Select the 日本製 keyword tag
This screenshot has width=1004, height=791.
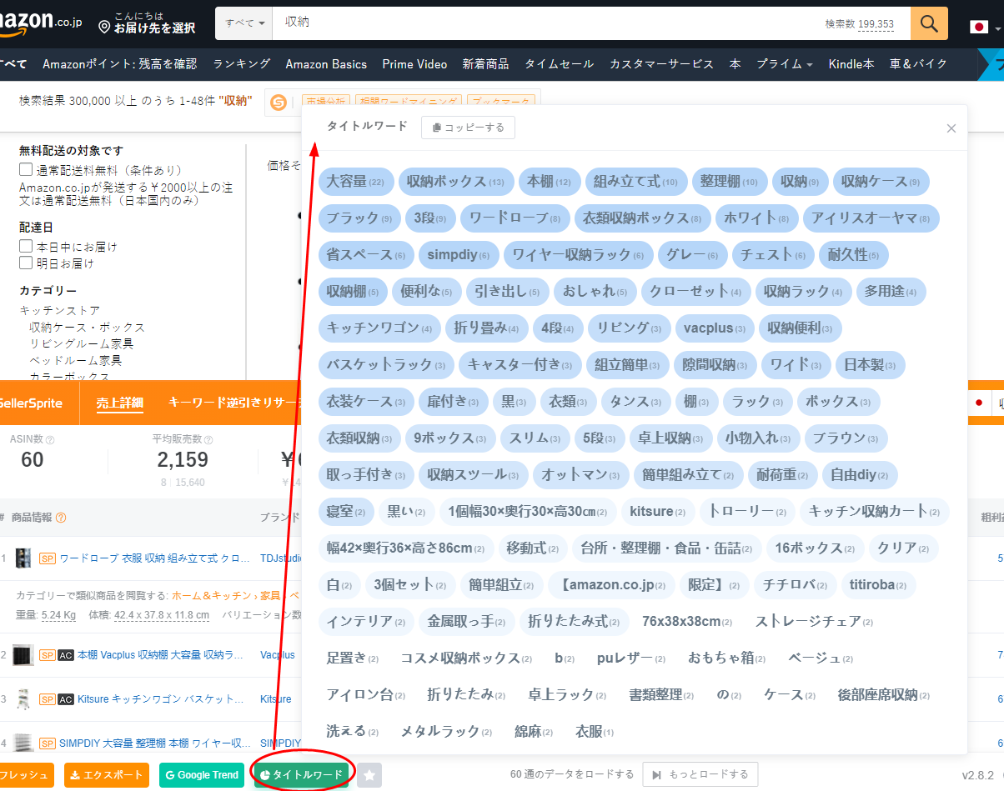tap(870, 365)
